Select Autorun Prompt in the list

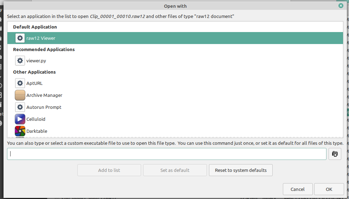pos(175,107)
